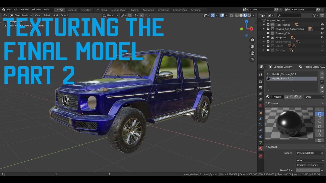Open the Tool properties tab
This screenshot has width=326, height=183.
click(261, 74)
